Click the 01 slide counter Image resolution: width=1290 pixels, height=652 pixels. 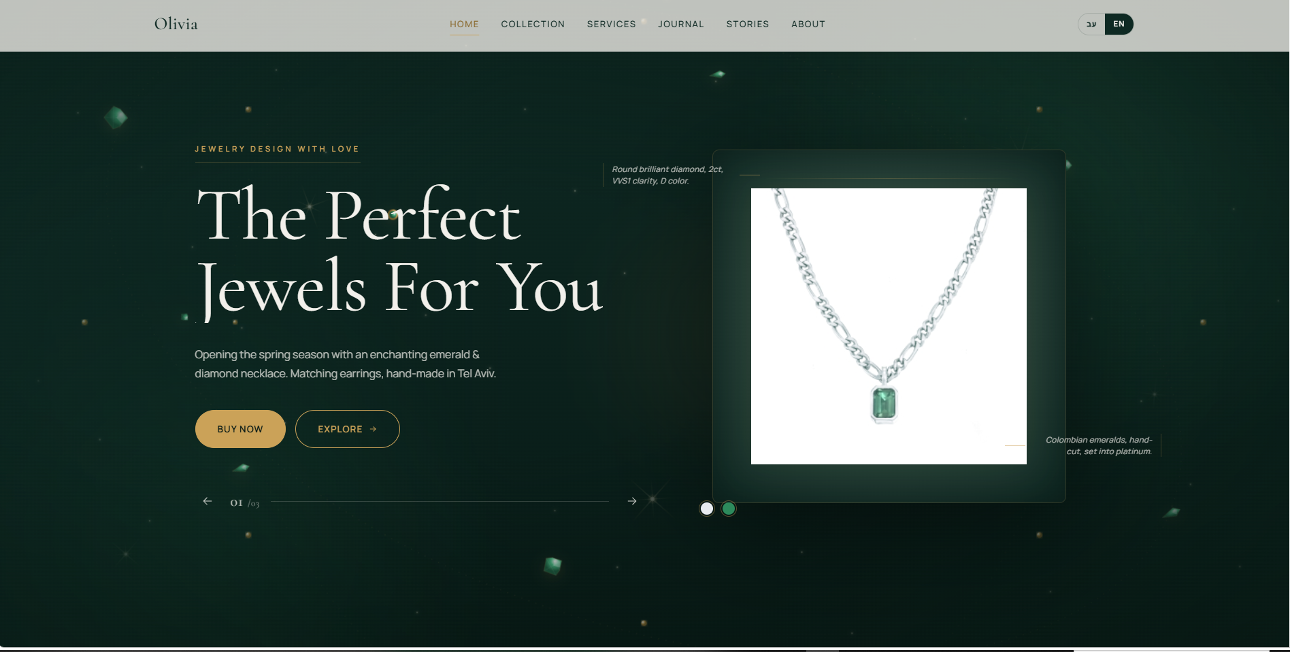click(236, 502)
